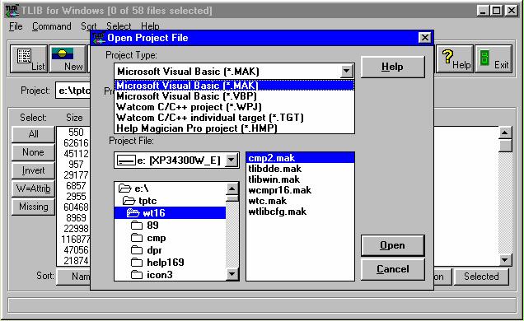Click the New toolbar button
Image resolution: width=524 pixels, height=321 pixels.
(68, 59)
